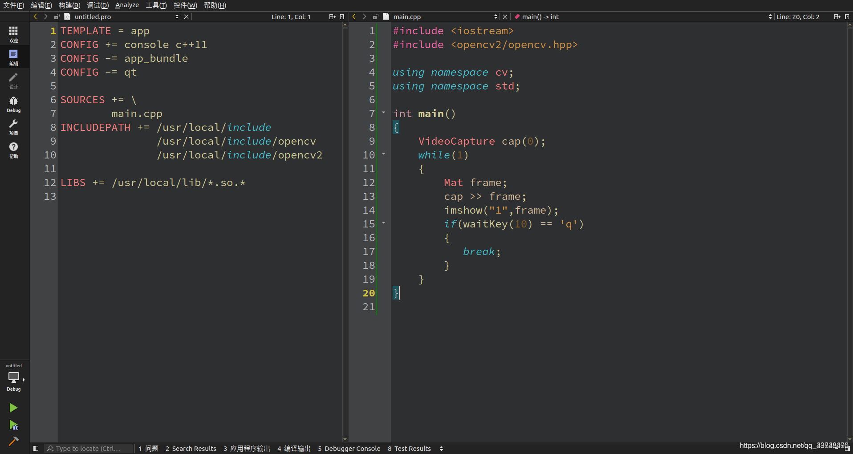Click the 'LIBS += /usr/local/lib/*.so.*' line
Screen dimensions: 853x454
153,182
